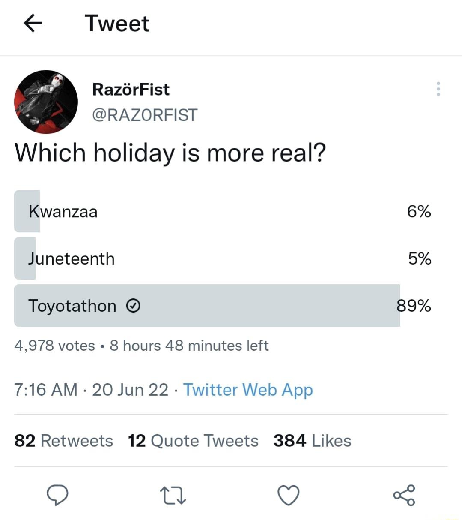Click the retweet icon below the tweet

[x=173, y=496]
